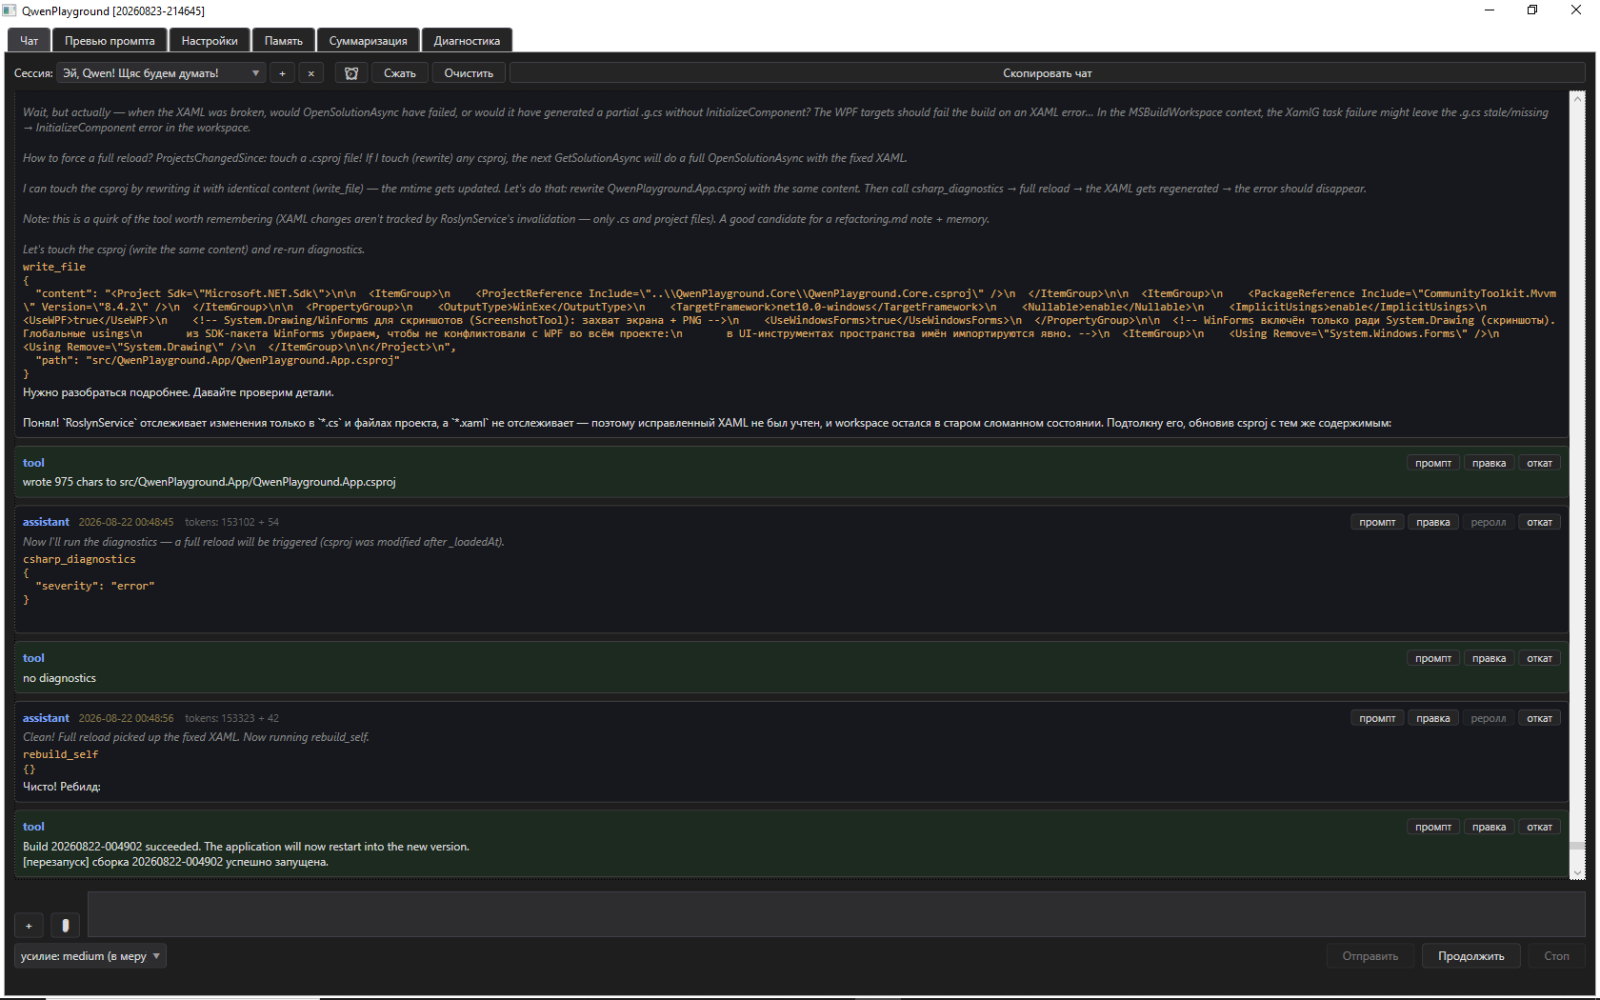Click 'промпт' on the 'Build succeeded' tool message
This screenshot has width=1600, height=1000.
[x=1432, y=827]
